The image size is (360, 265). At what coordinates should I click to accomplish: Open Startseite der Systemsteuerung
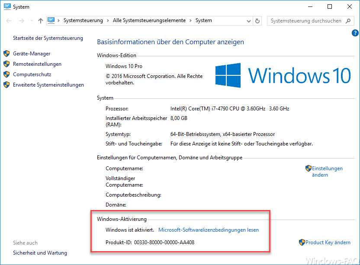pos(48,38)
